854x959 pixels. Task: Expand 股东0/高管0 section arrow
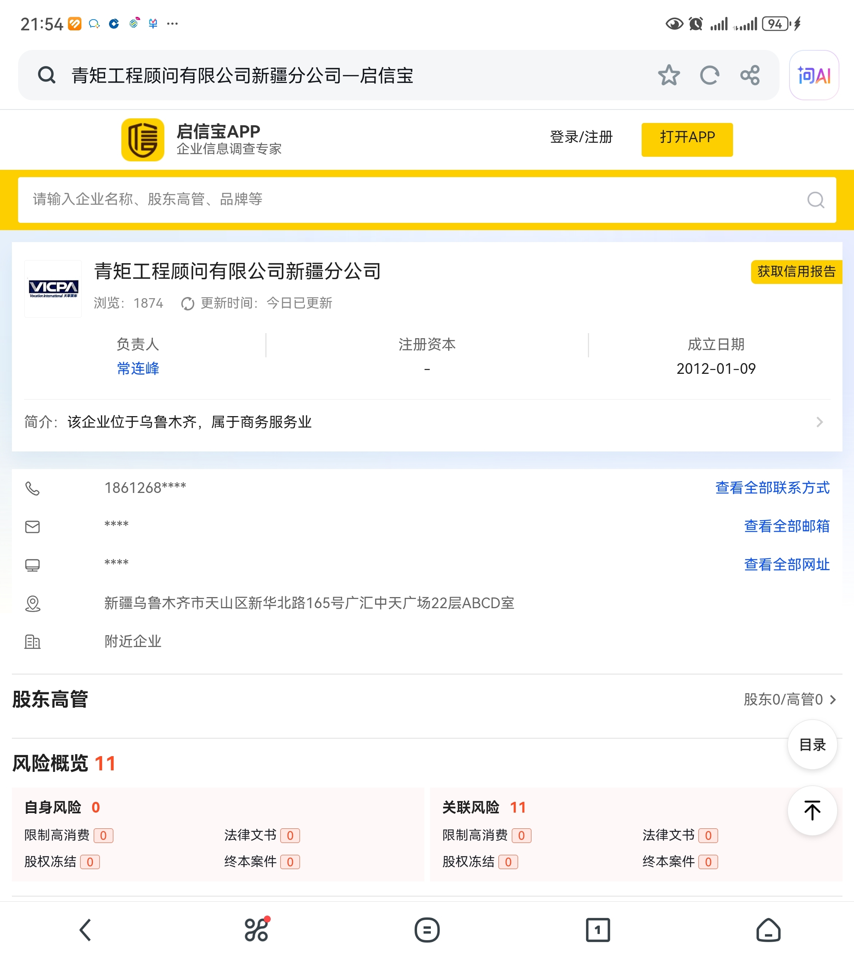coord(833,700)
